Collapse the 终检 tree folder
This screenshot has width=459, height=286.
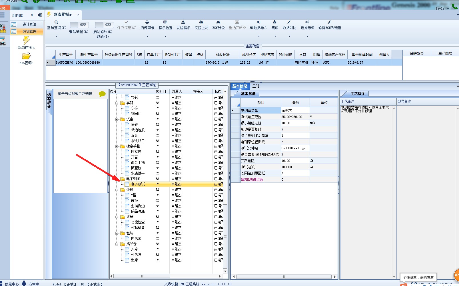tap(117, 217)
